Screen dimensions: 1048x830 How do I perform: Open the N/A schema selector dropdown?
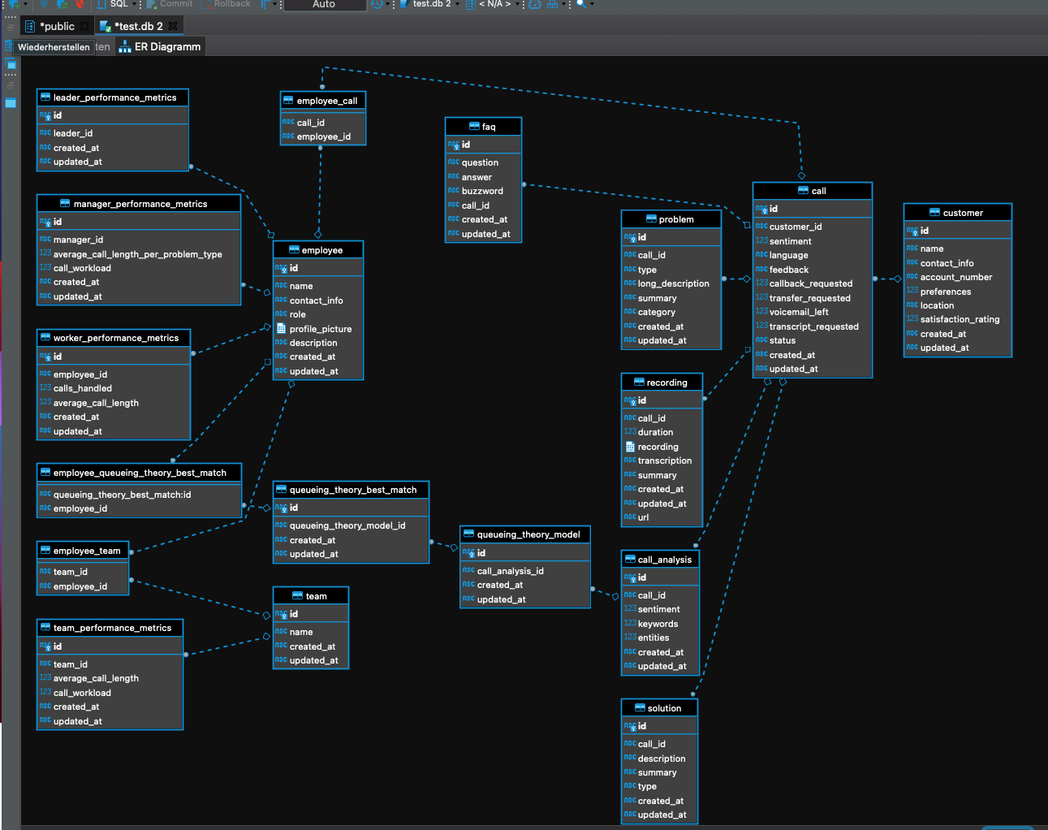(x=494, y=4)
